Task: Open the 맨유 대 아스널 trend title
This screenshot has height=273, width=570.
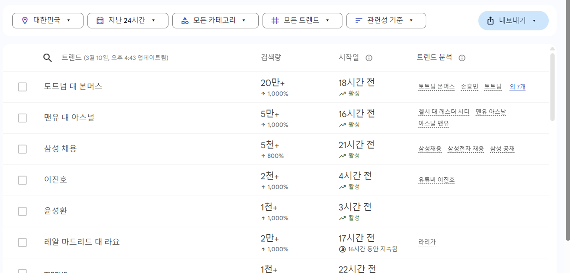Action: pos(69,118)
